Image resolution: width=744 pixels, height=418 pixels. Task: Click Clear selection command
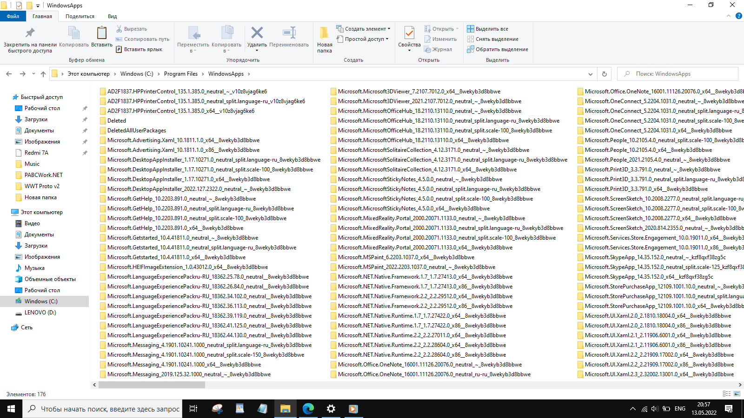pos(493,39)
